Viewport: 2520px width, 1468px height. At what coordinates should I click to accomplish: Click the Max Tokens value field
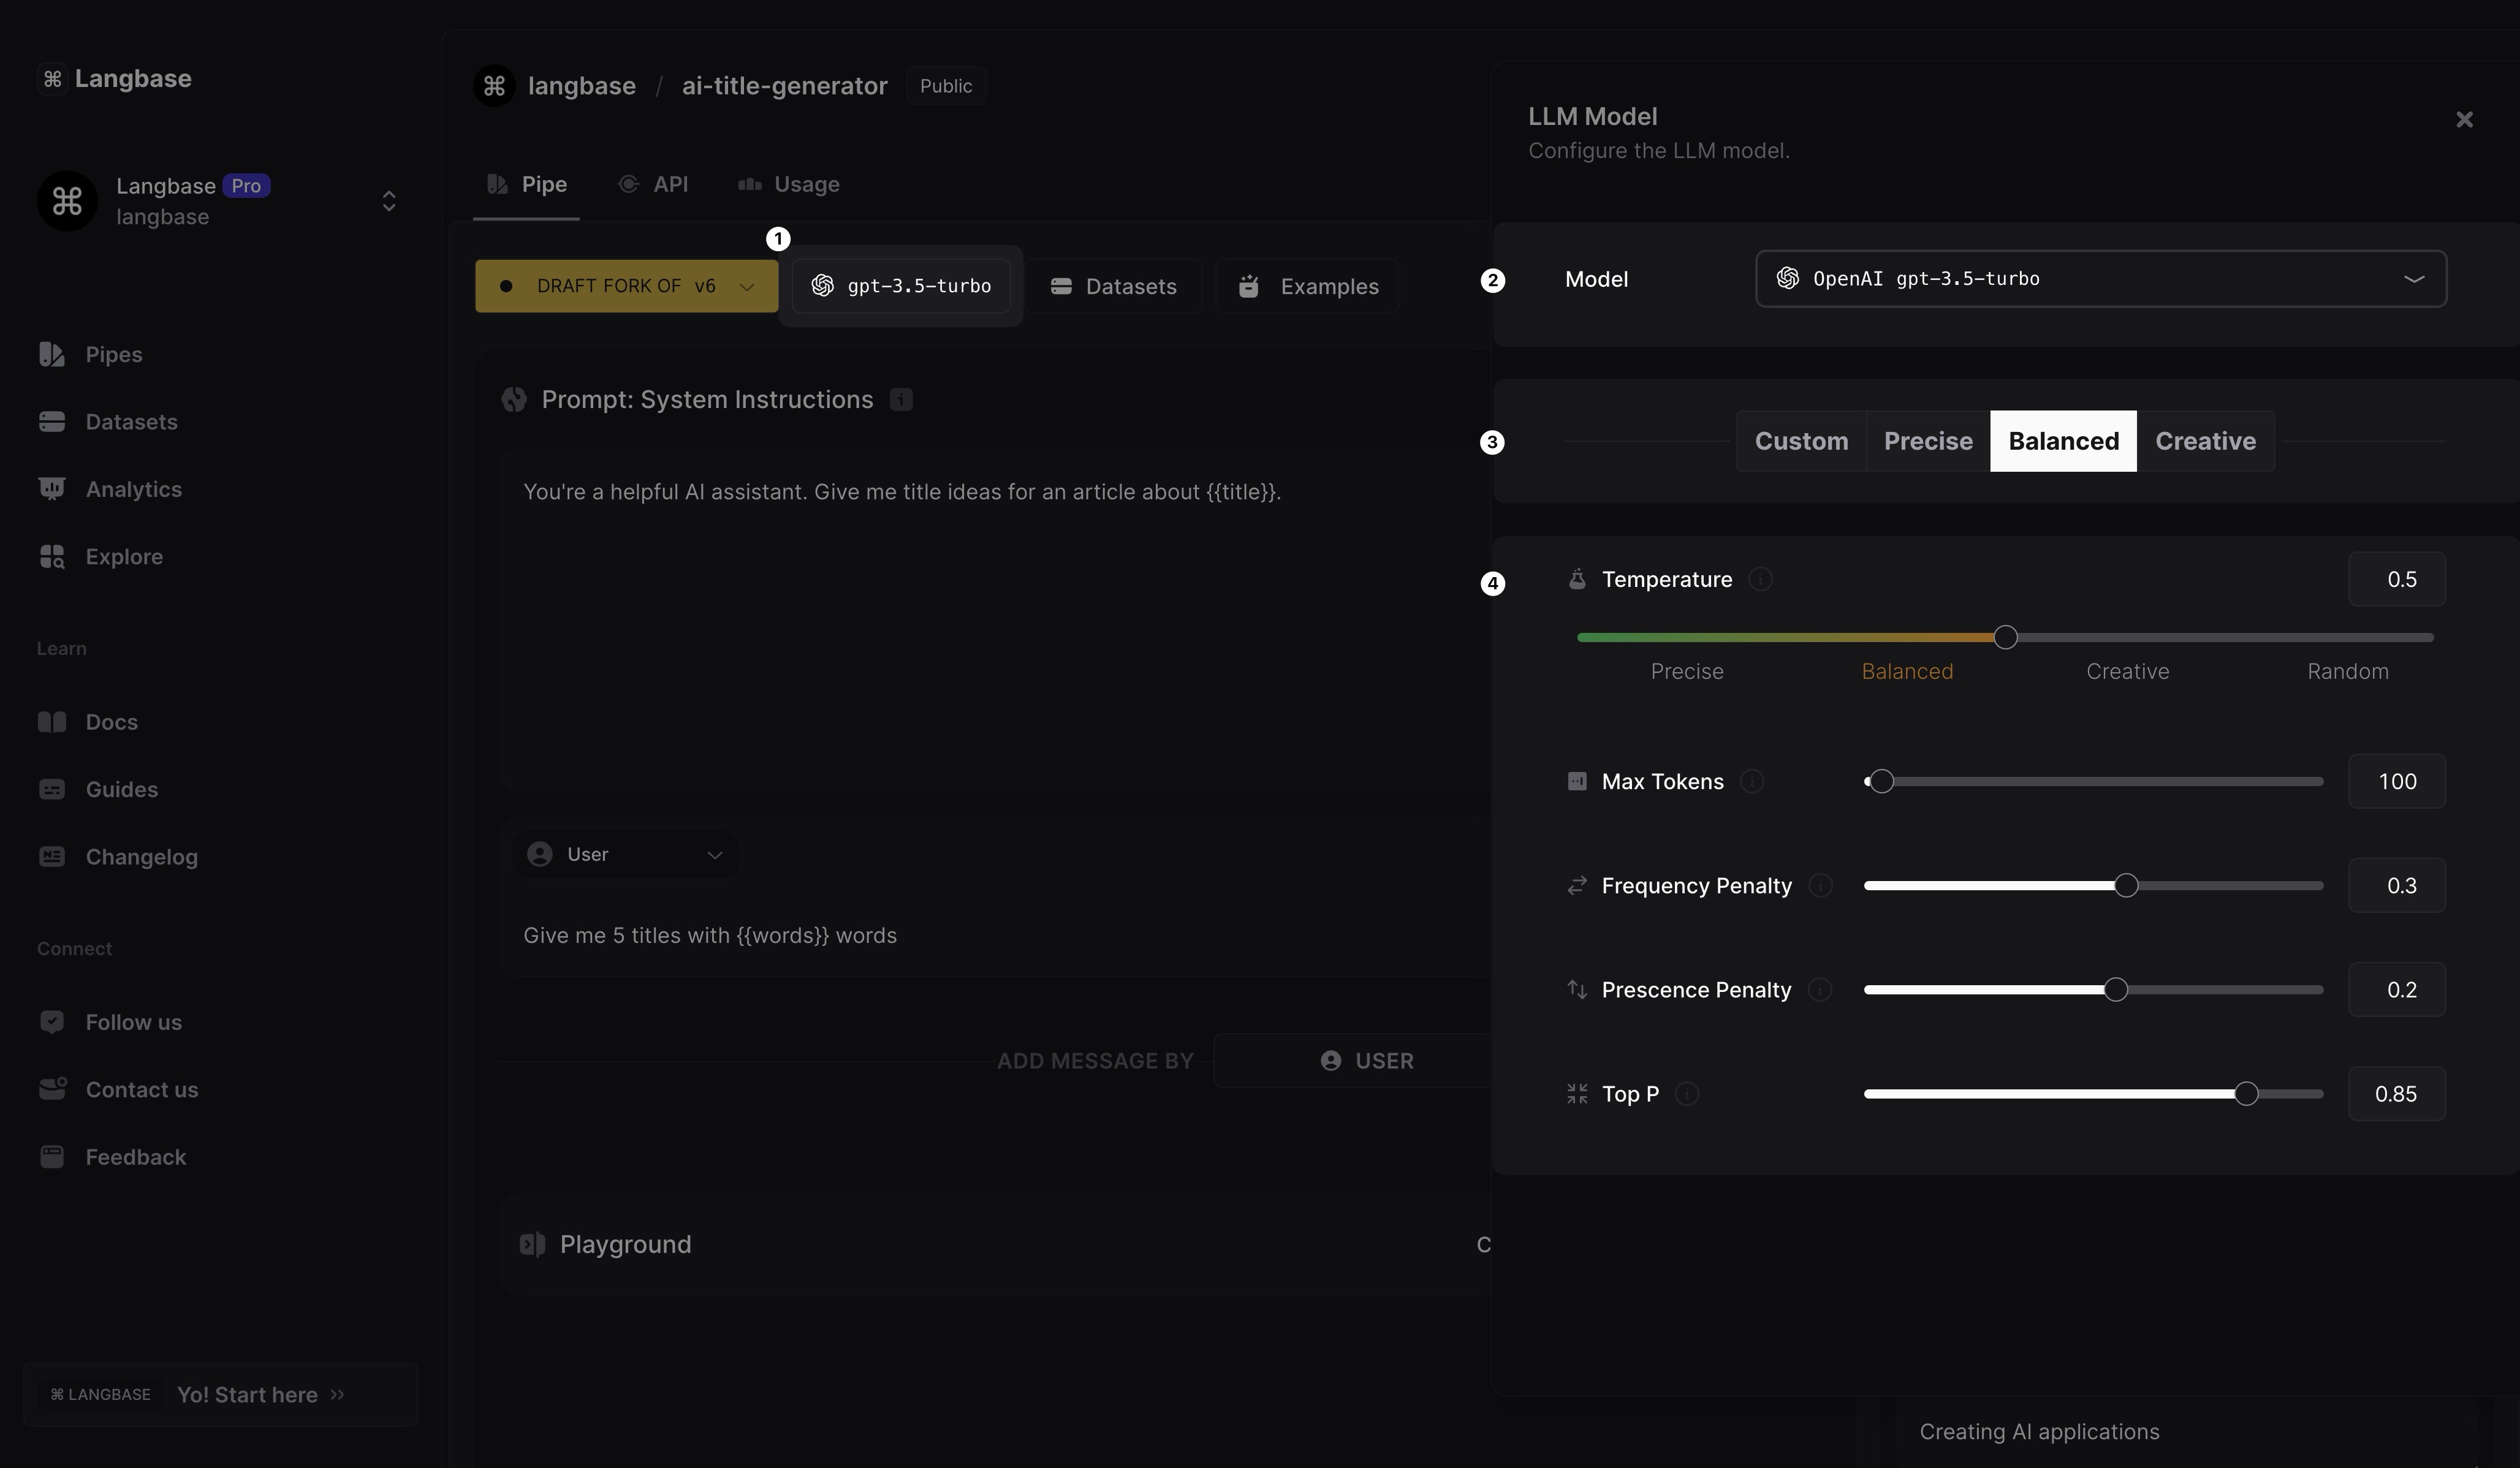click(2396, 782)
